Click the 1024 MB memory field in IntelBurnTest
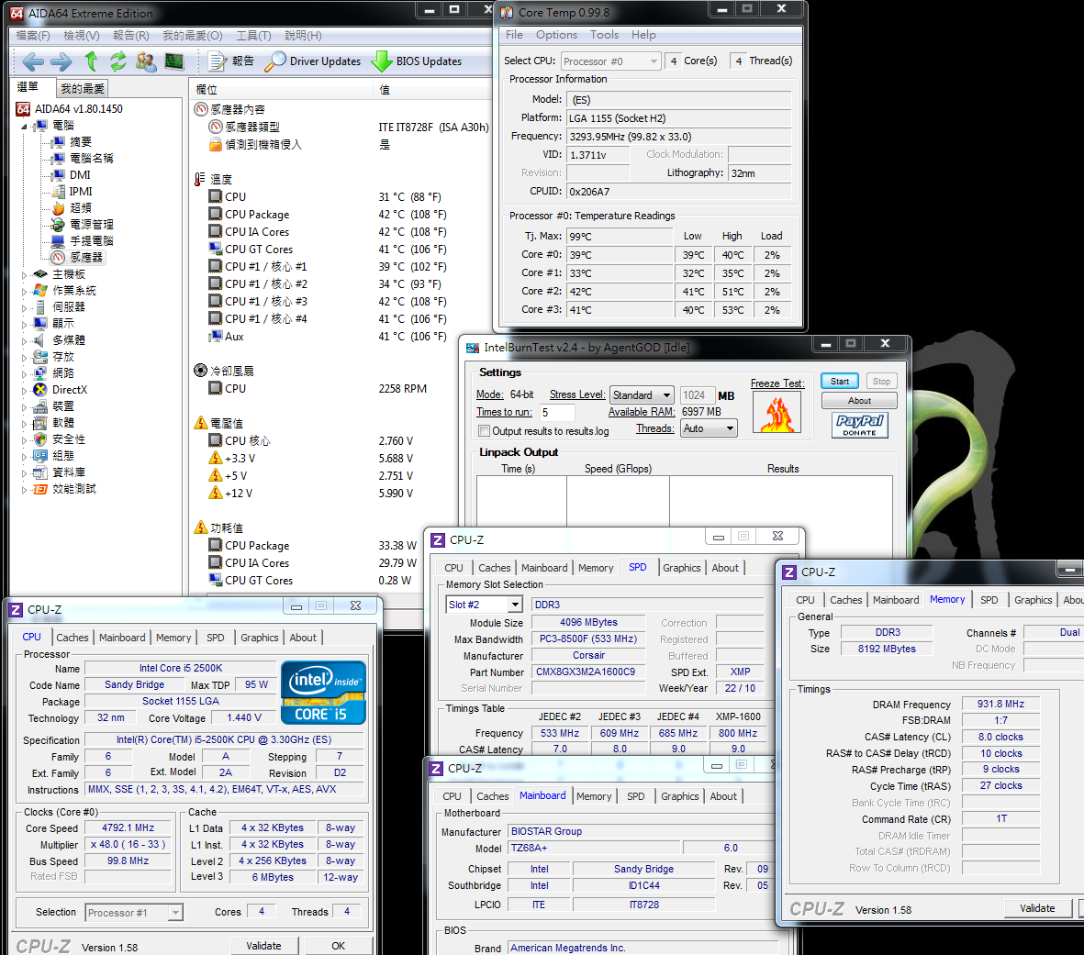The height and width of the screenshot is (955, 1084). pos(697,395)
